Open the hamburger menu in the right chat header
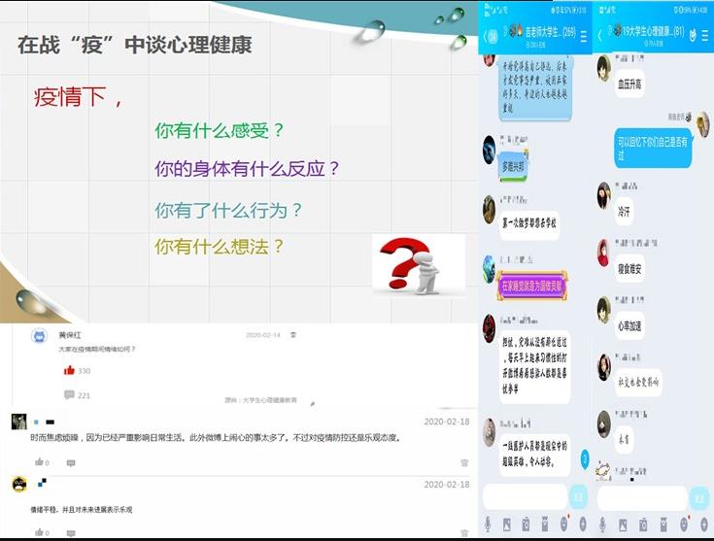This screenshot has height=541, width=714. [x=704, y=35]
